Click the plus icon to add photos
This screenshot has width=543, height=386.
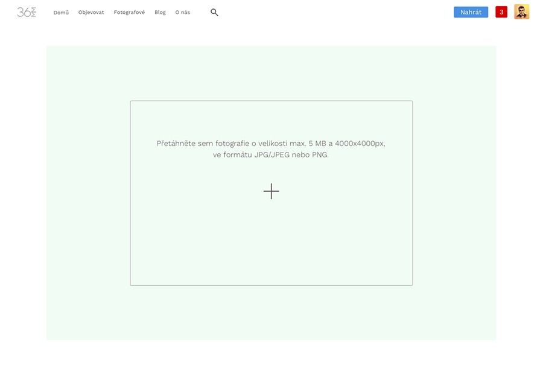[271, 191]
